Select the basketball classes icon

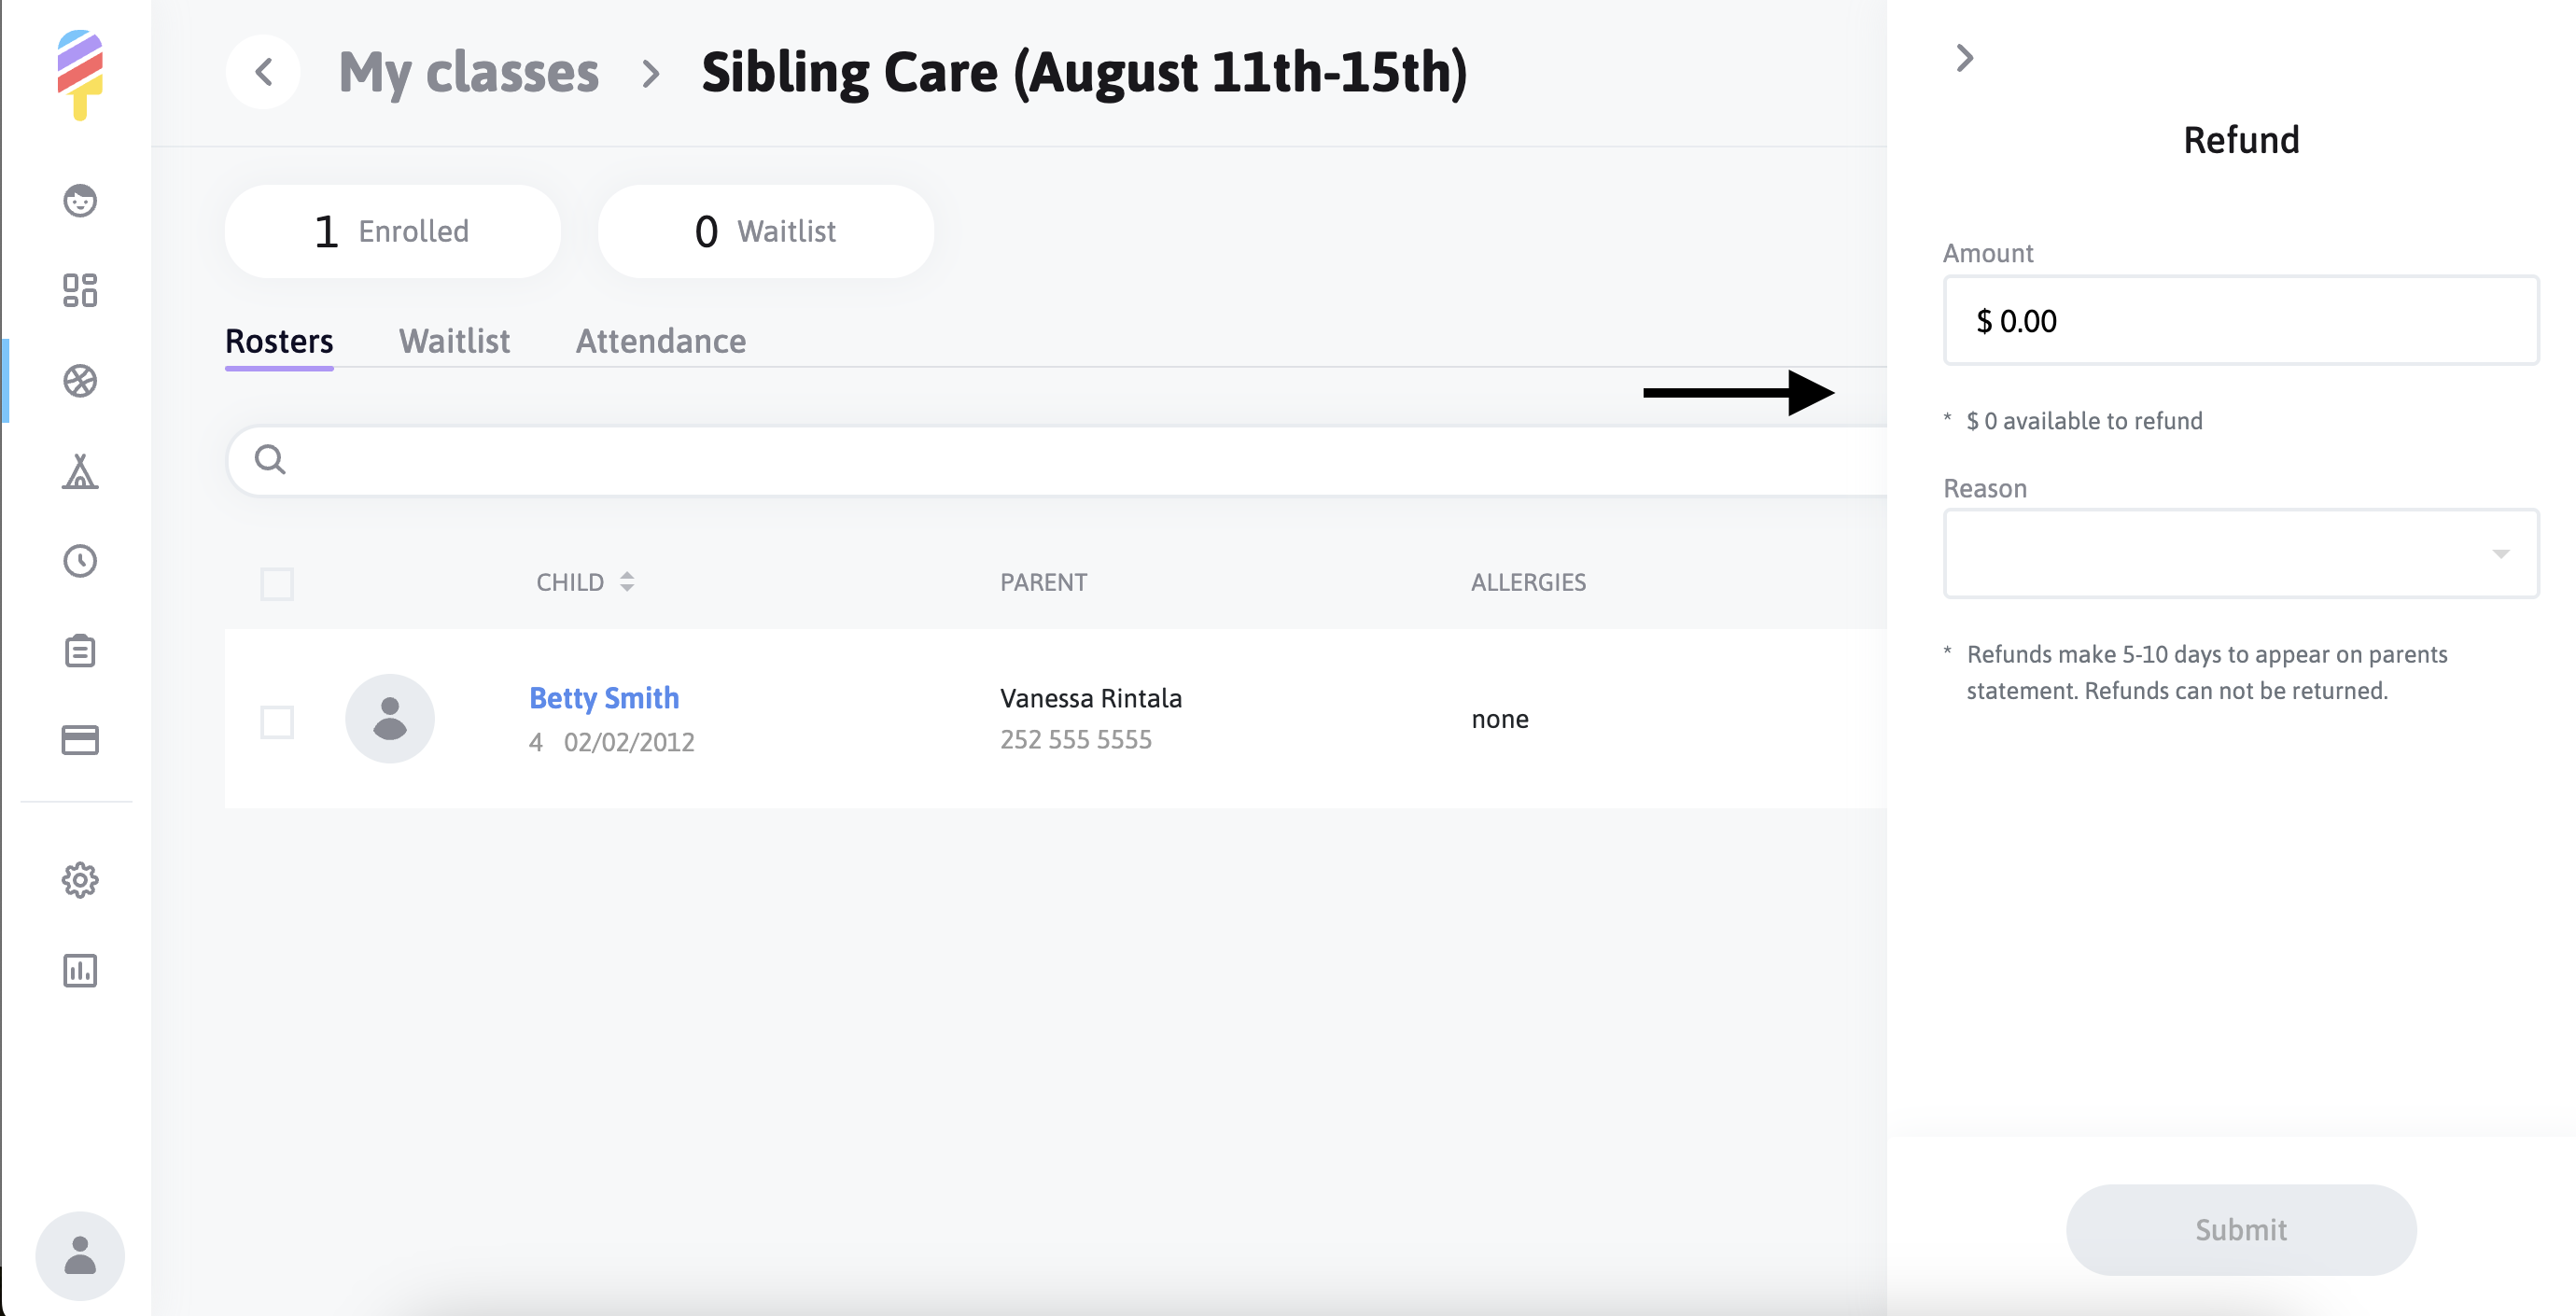tap(80, 381)
